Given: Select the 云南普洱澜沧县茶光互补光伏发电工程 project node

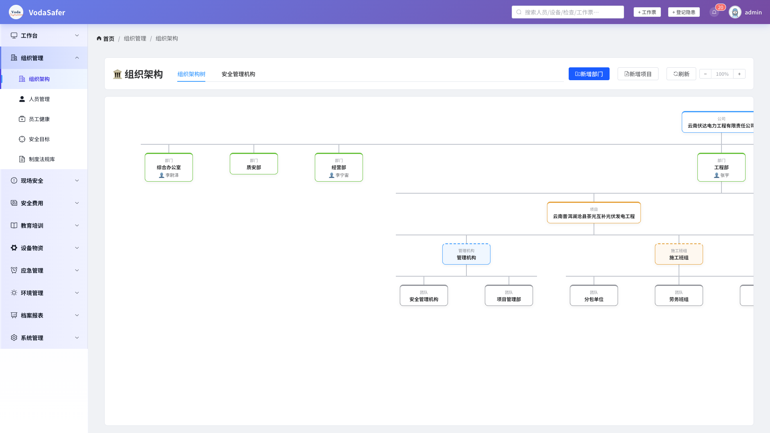Looking at the screenshot, I should 594,212.
